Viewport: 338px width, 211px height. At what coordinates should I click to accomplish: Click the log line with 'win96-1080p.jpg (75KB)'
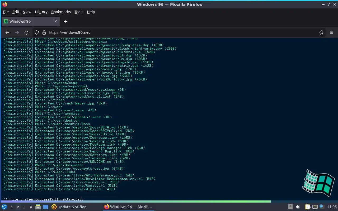click(x=75, y=79)
